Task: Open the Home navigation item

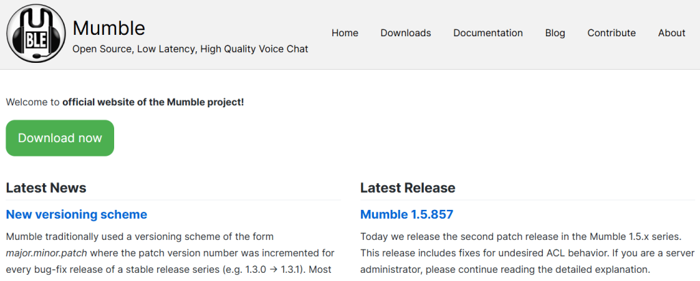Action: [x=345, y=33]
